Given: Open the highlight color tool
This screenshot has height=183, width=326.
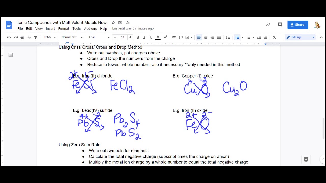Looking at the screenshot, I should (x=165, y=37).
